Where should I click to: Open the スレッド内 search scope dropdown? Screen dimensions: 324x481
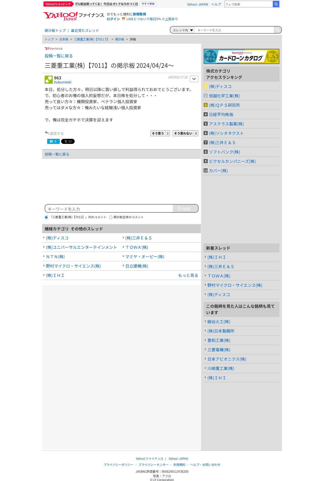(x=183, y=30)
